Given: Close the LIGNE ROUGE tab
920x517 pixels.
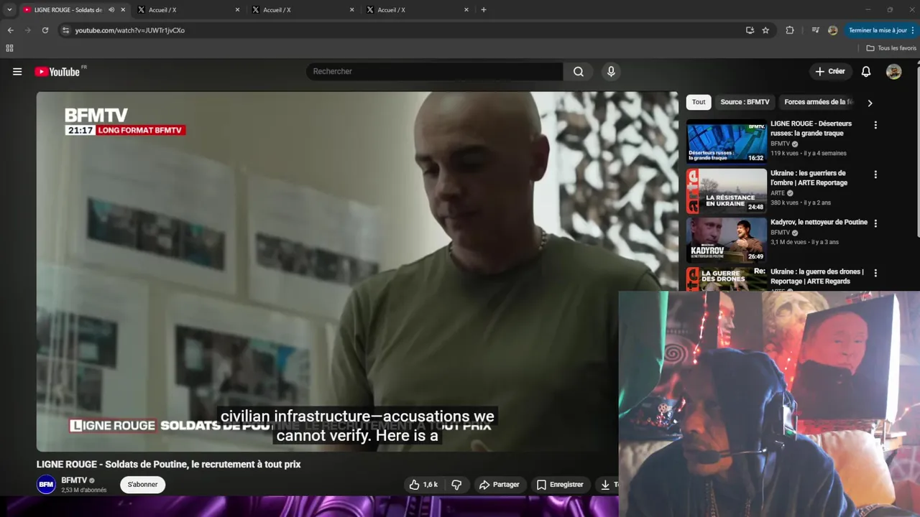Looking at the screenshot, I should (123, 10).
